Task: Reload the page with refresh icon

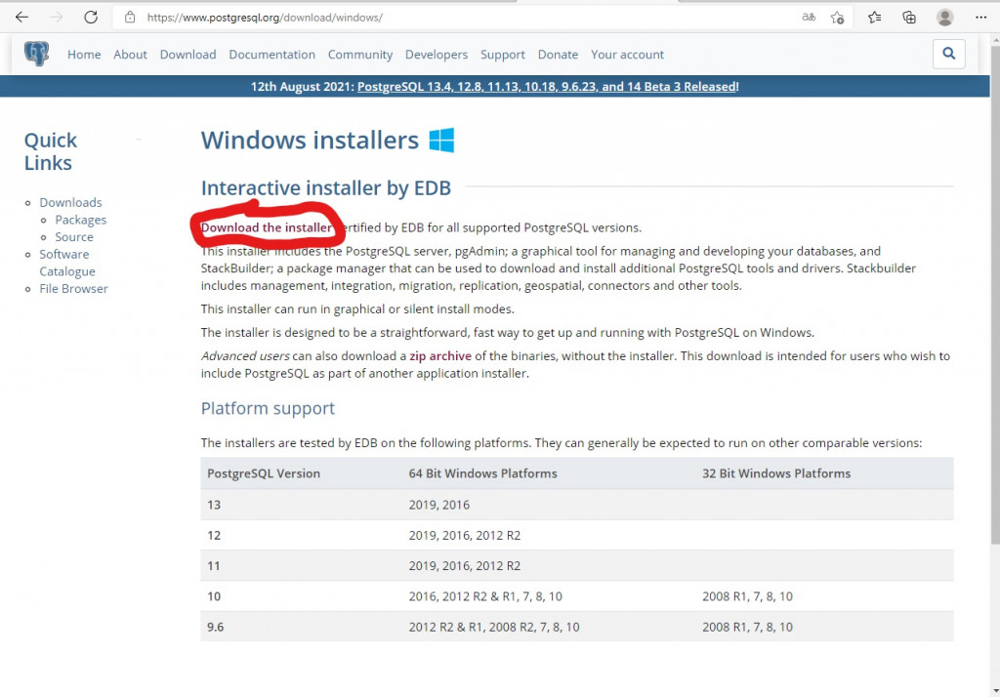Action: point(91,18)
